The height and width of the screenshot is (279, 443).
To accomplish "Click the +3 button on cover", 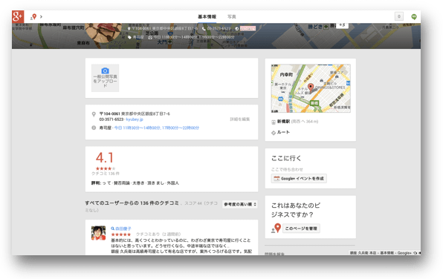I will [x=342, y=25].
